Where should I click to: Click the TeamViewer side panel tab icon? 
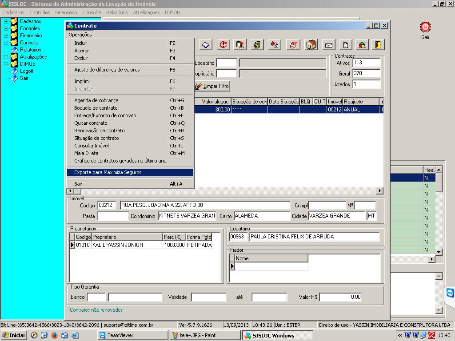(x=450, y=293)
